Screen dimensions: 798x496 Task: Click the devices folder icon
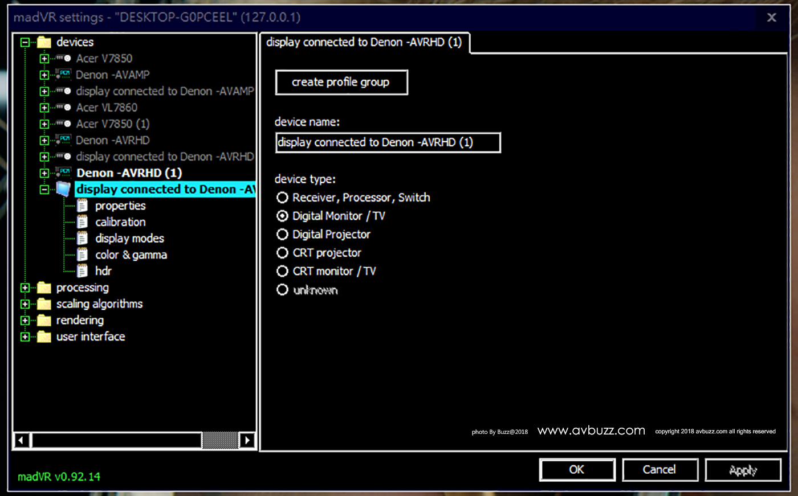tap(44, 42)
